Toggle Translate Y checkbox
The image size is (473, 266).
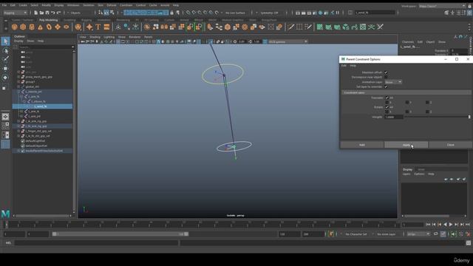click(407, 103)
